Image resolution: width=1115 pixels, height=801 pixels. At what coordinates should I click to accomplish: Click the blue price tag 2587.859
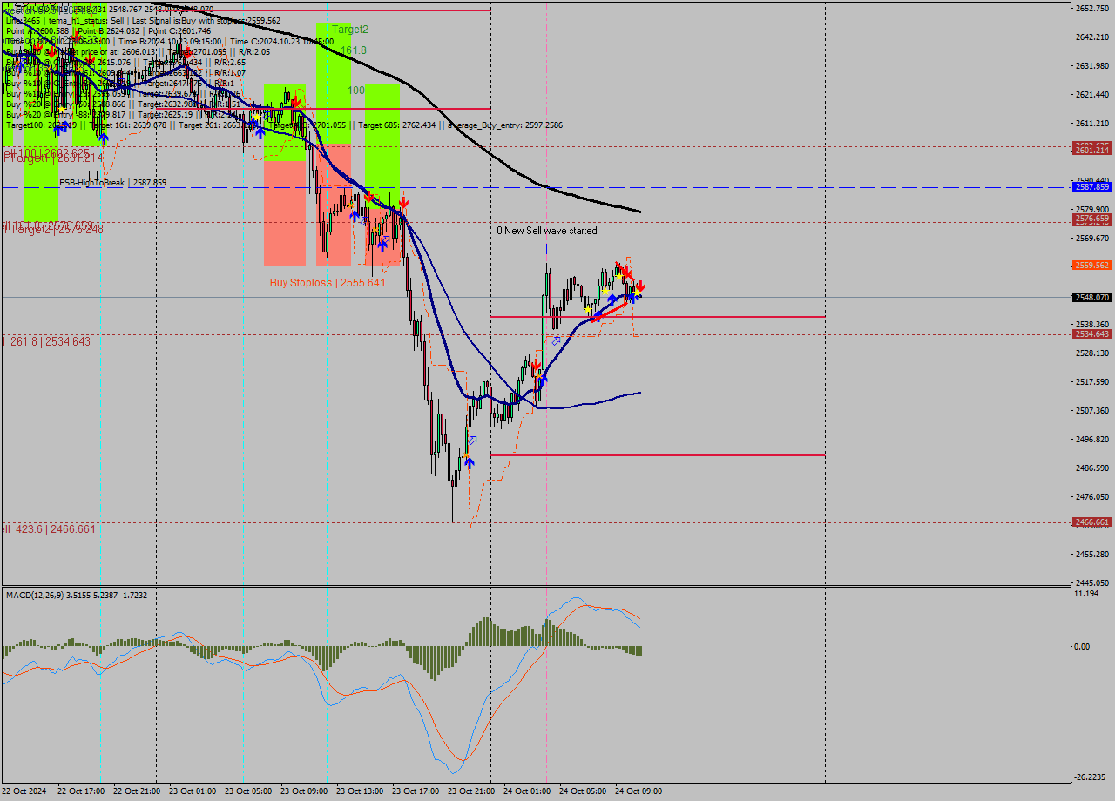(x=1092, y=187)
